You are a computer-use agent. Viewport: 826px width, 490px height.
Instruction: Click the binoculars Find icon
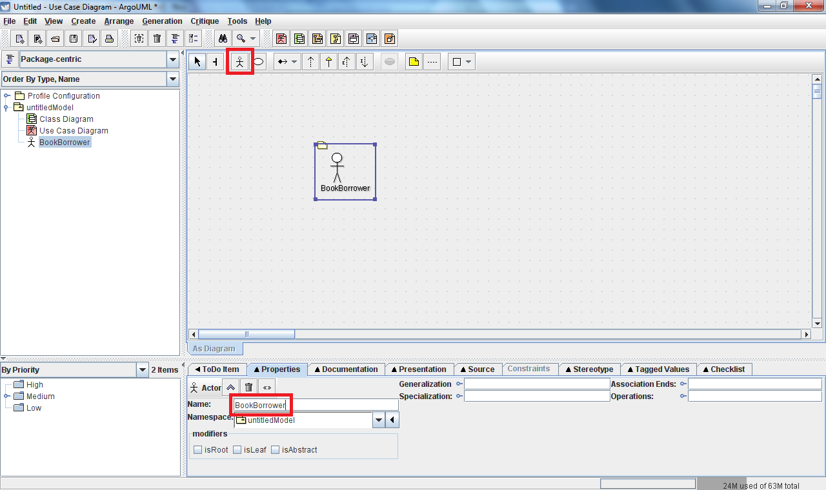click(223, 39)
